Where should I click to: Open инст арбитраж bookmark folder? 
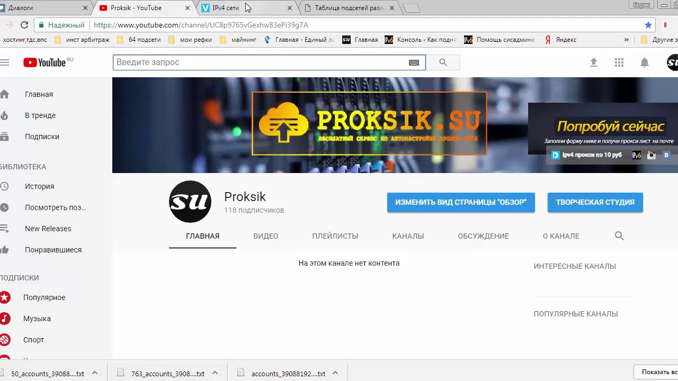pyautogui.click(x=82, y=40)
